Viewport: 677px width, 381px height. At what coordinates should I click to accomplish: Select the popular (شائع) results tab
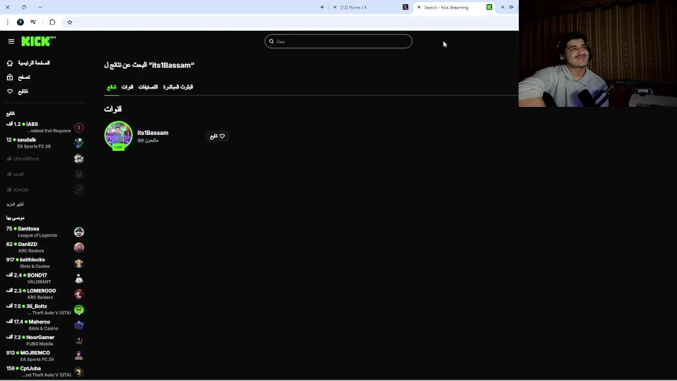click(111, 87)
